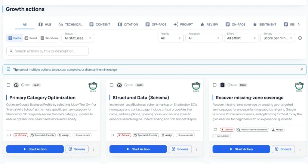308x164 pixels.
Task: Click the technical gauge icon on Structured Data card
Action: (x=119, y=85)
